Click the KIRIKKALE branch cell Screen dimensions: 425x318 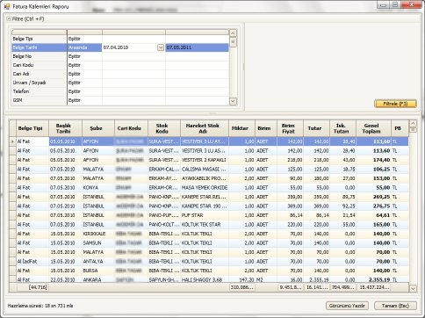(x=98, y=234)
